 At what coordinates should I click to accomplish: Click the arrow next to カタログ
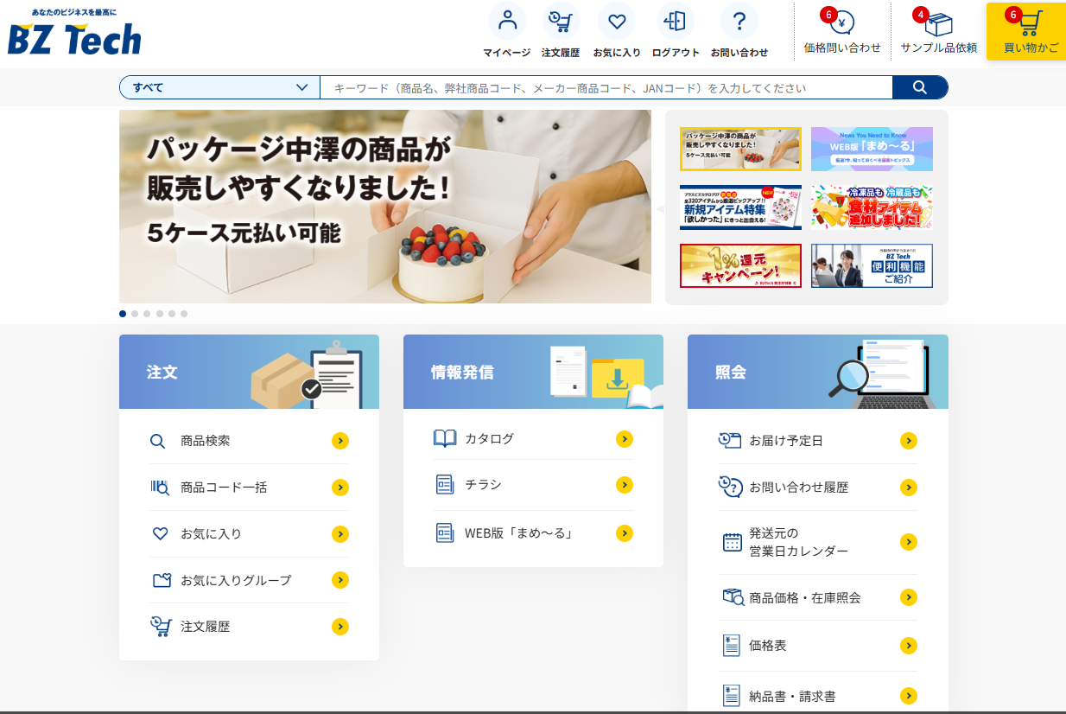[625, 439]
